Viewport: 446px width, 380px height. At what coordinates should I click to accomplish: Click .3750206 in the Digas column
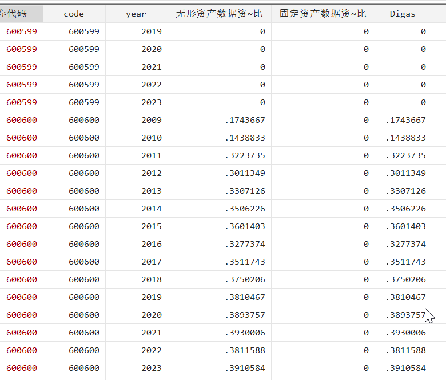[405, 279]
